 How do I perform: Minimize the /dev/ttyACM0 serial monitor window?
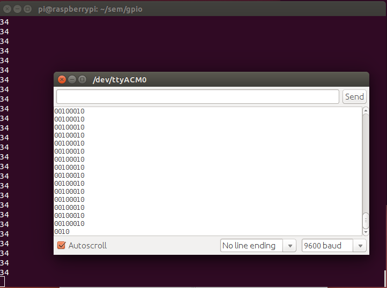point(72,79)
